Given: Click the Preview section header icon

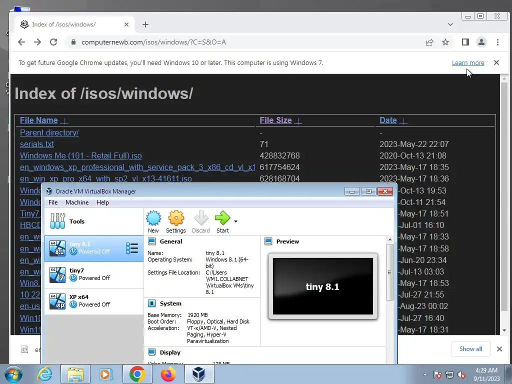Looking at the screenshot, I should (268, 241).
